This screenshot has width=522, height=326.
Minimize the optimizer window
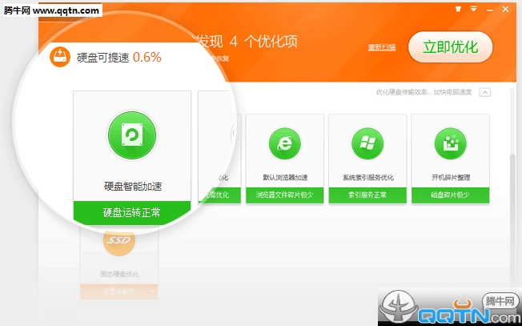pyautogui.click(x=490, y=10)
